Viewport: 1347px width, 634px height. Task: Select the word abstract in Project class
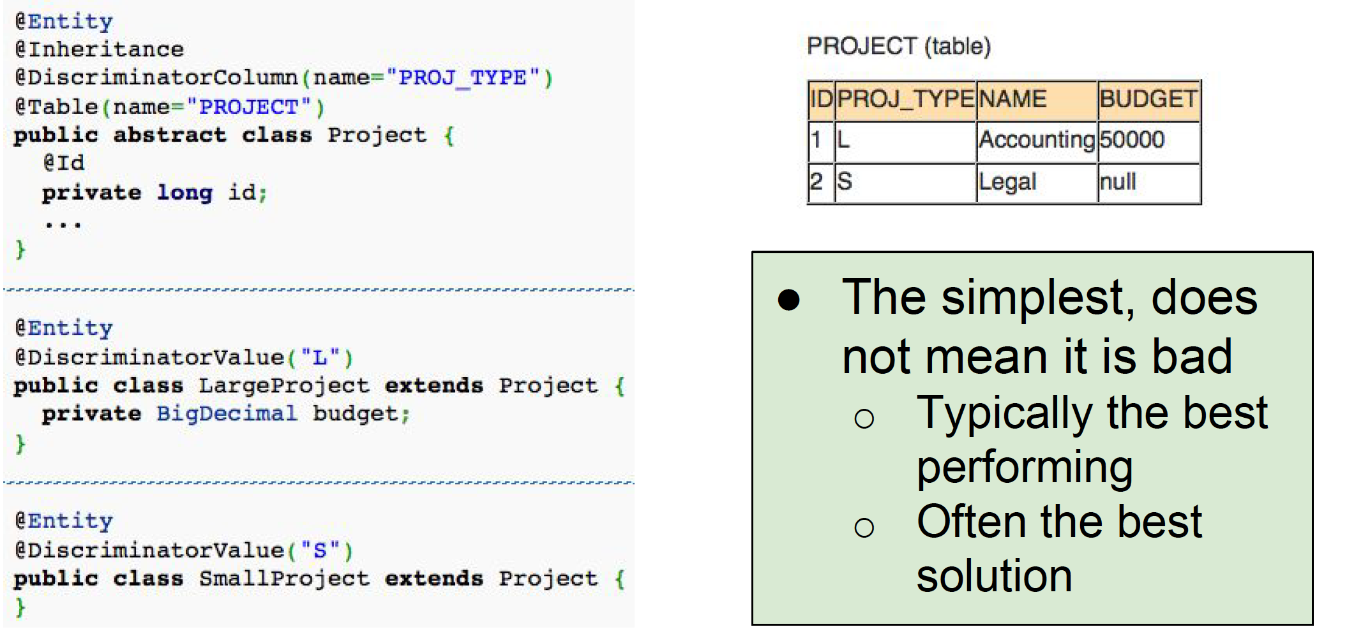pyautogui.click(x=169, y=135)
